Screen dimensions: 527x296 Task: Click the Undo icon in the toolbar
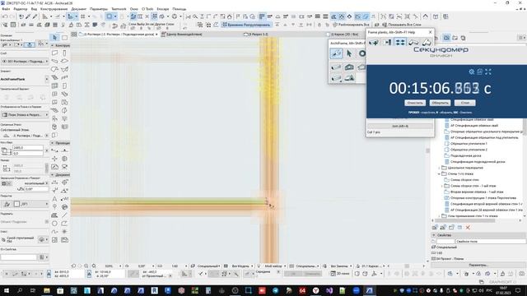5,16
